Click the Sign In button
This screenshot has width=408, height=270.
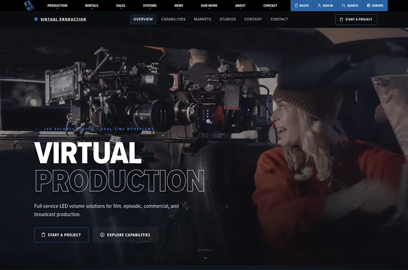(325, 6)
